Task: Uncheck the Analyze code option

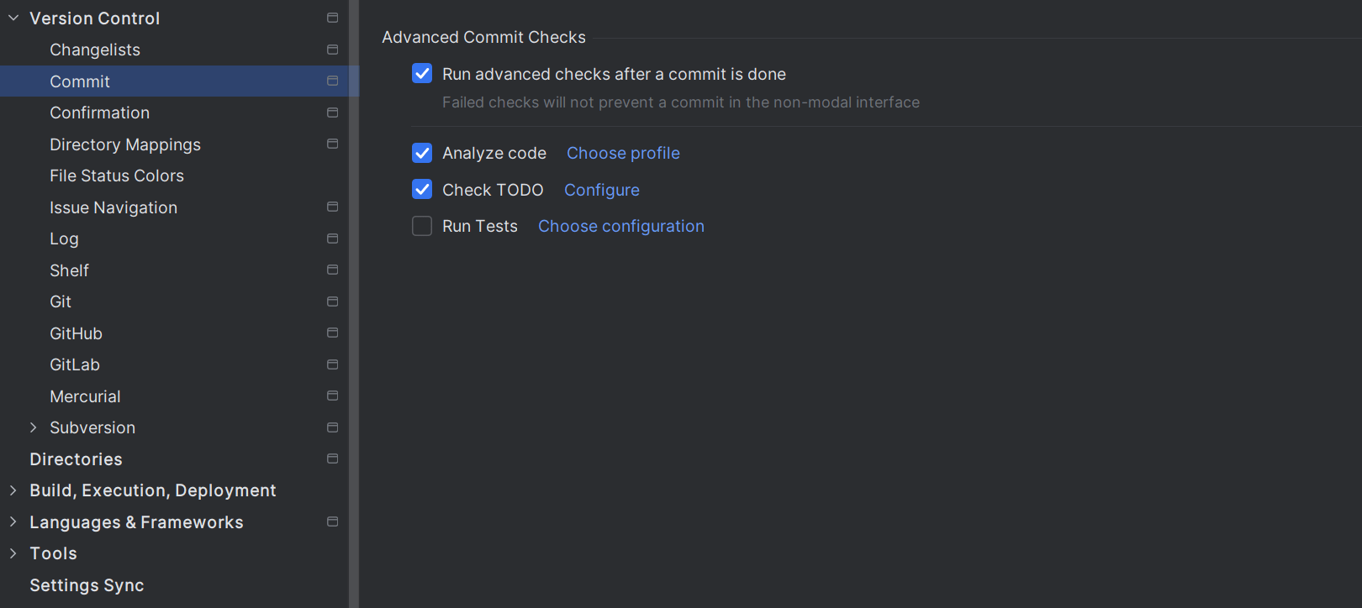Action: (x=422, y=153)
